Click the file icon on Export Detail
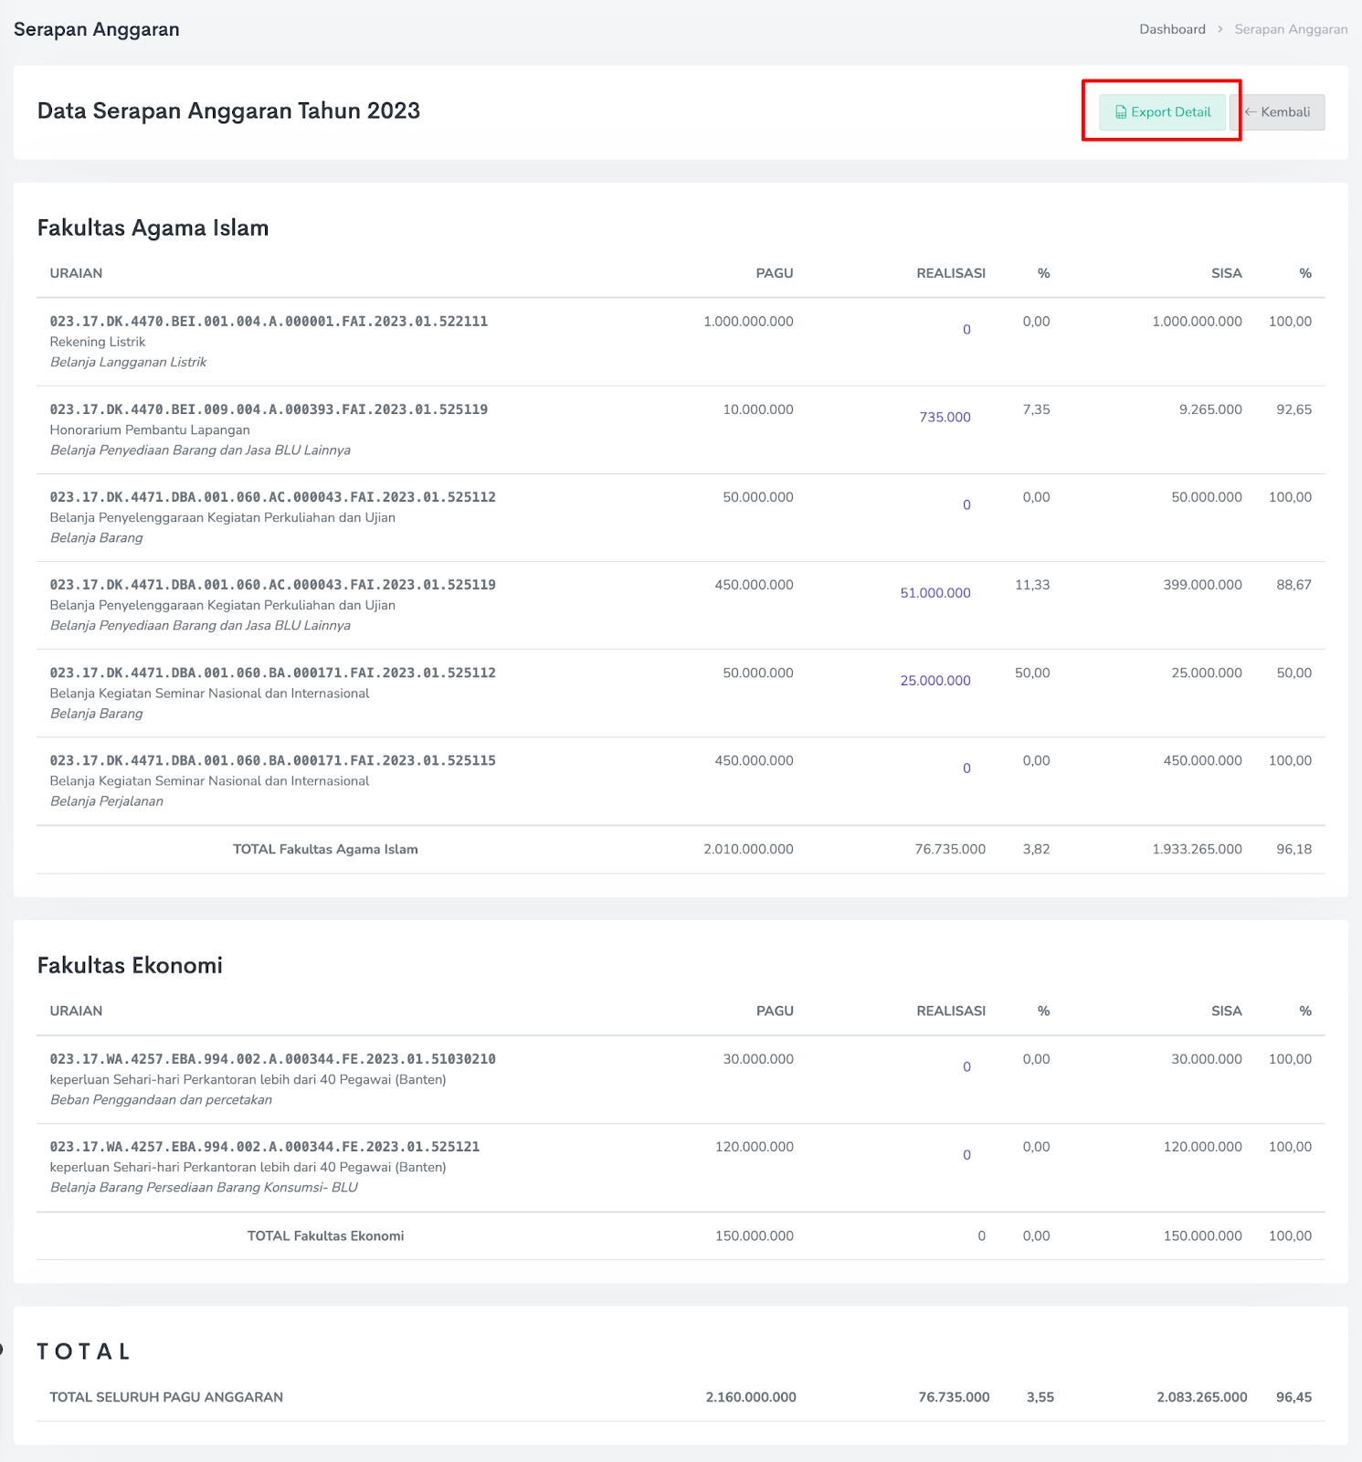1362x1462 pixels. [x=1121, y=112]
